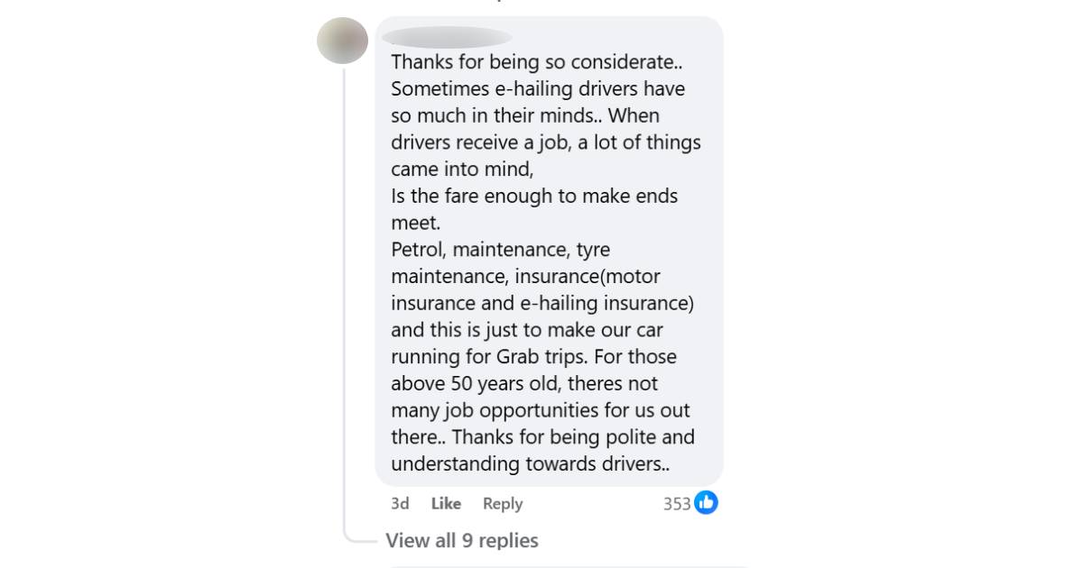Click the line "came into mind,"
The image size is (1083, 568).
pyautogui.click(x=462, y=169)
